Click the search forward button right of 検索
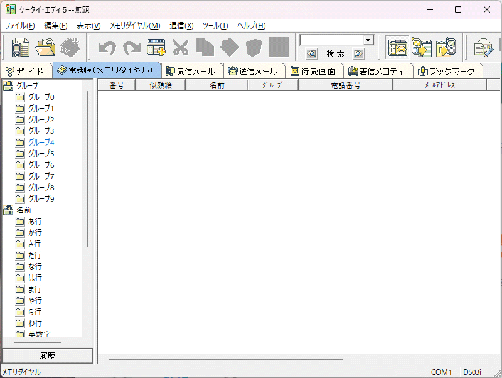This screenshot has height=378, width=502. coord(358,54)
